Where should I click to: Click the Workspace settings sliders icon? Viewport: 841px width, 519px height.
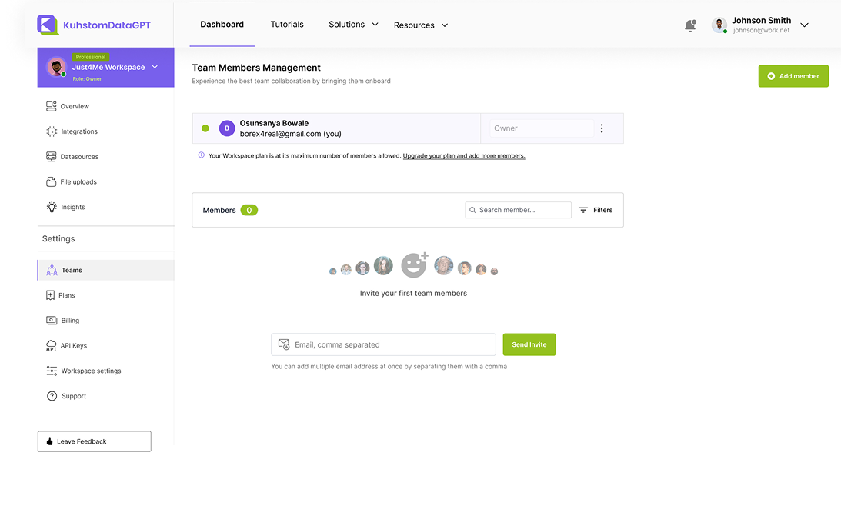point(52,371)
